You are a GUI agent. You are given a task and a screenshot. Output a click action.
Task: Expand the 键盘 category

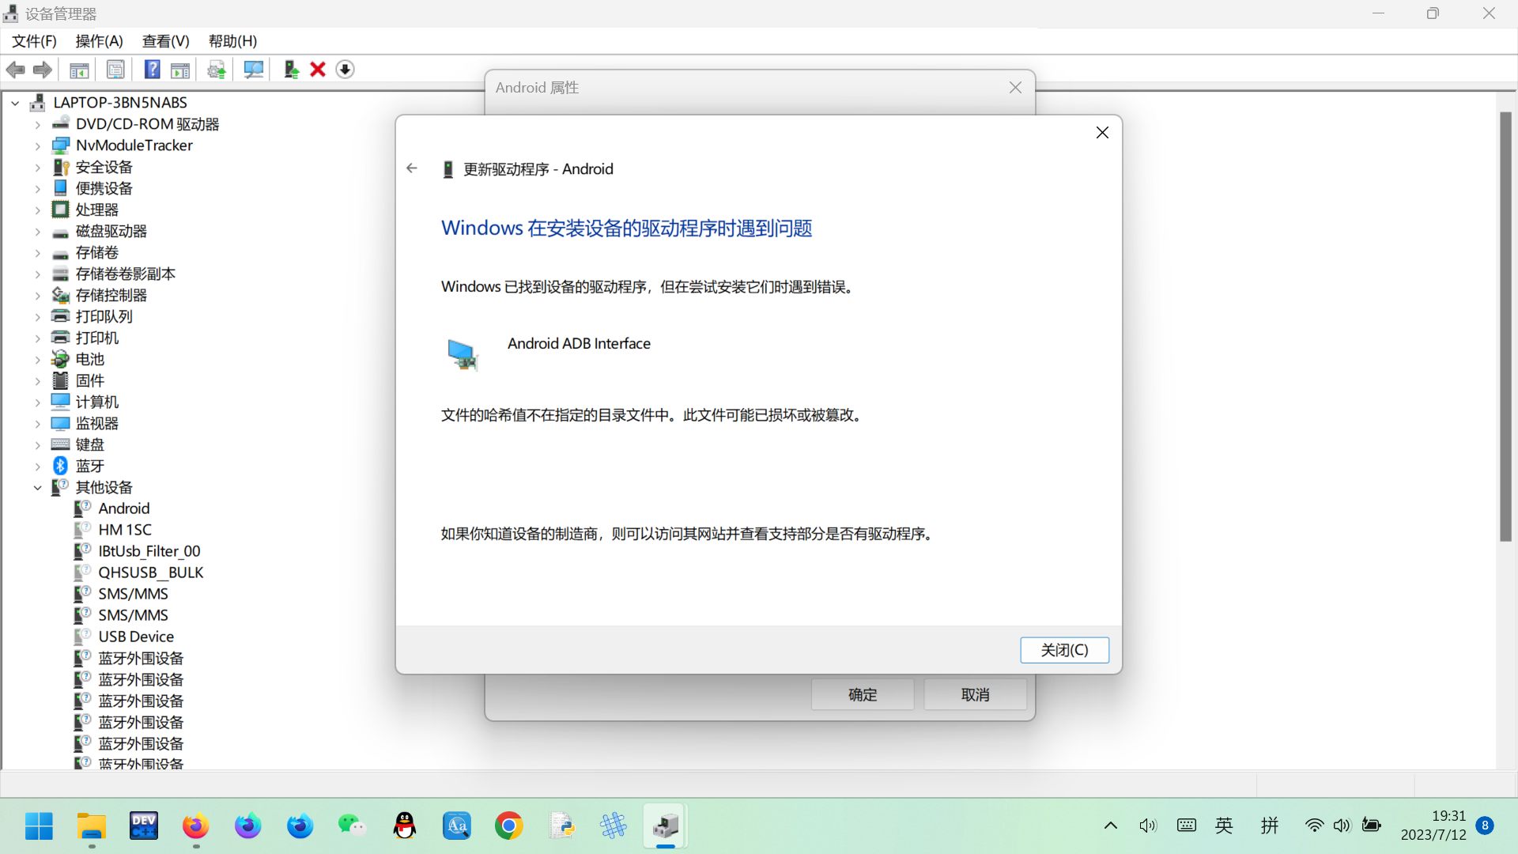coord(37,444)
